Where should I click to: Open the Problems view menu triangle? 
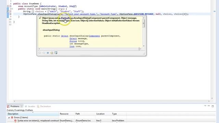[205, 106]
